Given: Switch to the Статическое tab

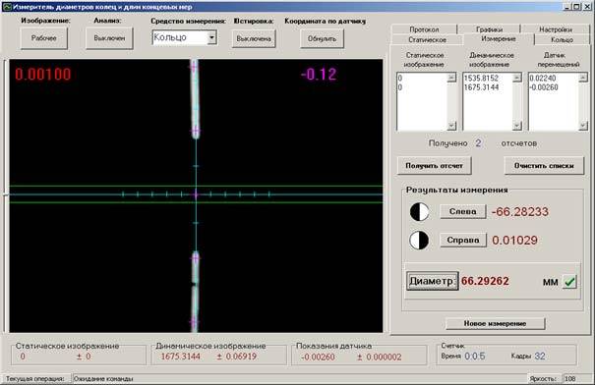Looking at the screenshot, I should (x=427, y=39).
